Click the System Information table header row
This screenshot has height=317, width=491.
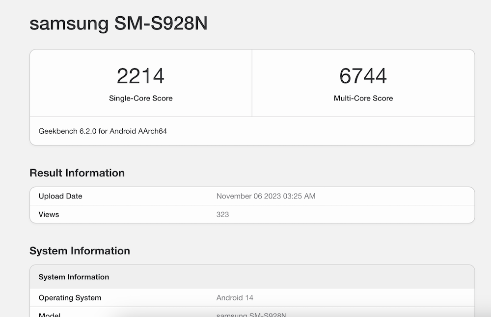[x=252, y=277]
